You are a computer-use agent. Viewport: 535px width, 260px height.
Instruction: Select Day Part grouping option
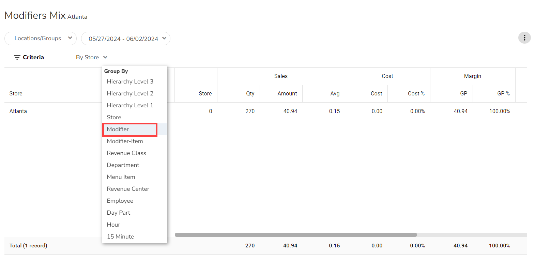pyautogui.click(x=118, y=213)
